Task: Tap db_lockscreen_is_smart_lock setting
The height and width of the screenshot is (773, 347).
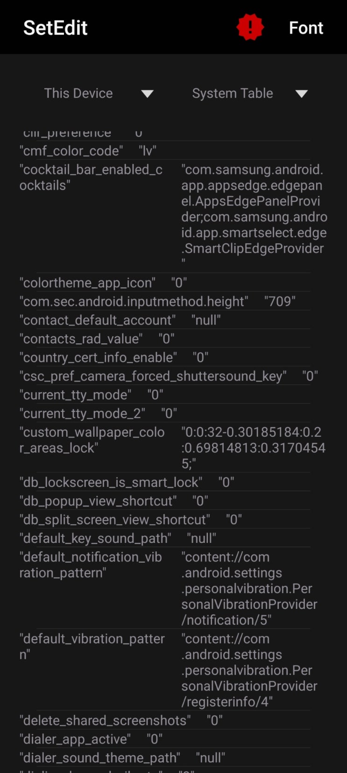Action: pyautogui.click(x=127, y=482)
